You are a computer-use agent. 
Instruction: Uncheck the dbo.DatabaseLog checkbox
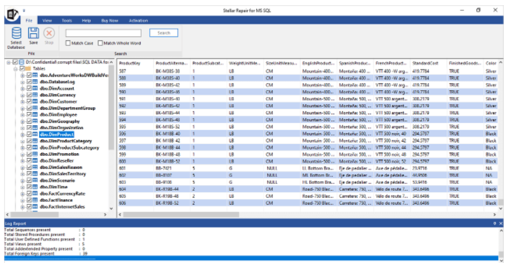tap(29, 82)
